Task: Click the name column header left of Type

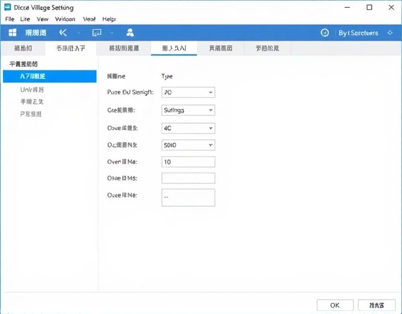Action: coord(116,76)
